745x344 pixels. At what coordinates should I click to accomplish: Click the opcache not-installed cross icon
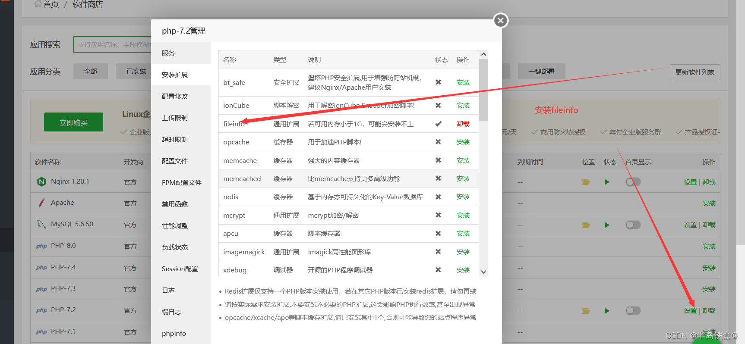(x=438, y=142)
